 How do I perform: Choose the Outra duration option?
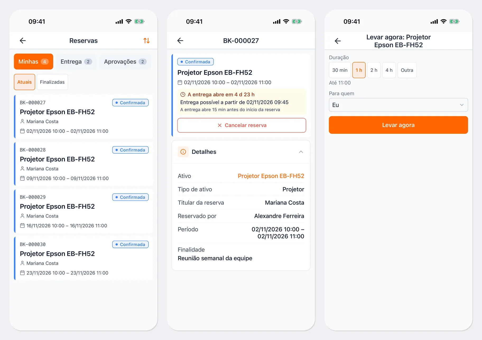point(407,70)
